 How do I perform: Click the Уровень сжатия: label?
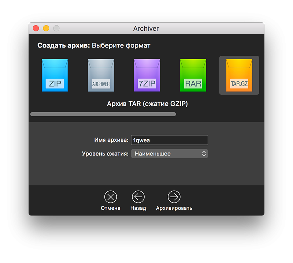105,154
